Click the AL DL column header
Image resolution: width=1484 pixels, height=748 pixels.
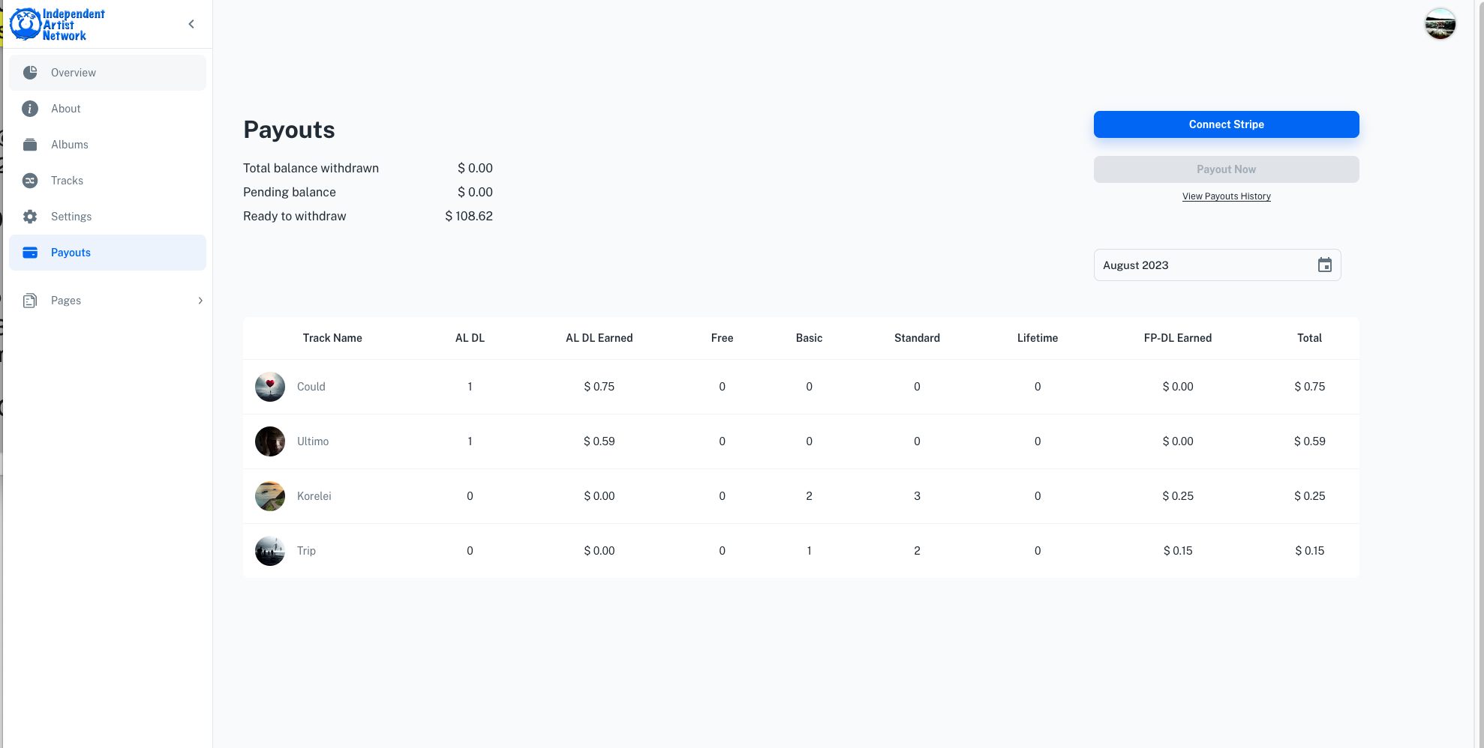coord(470,338)
